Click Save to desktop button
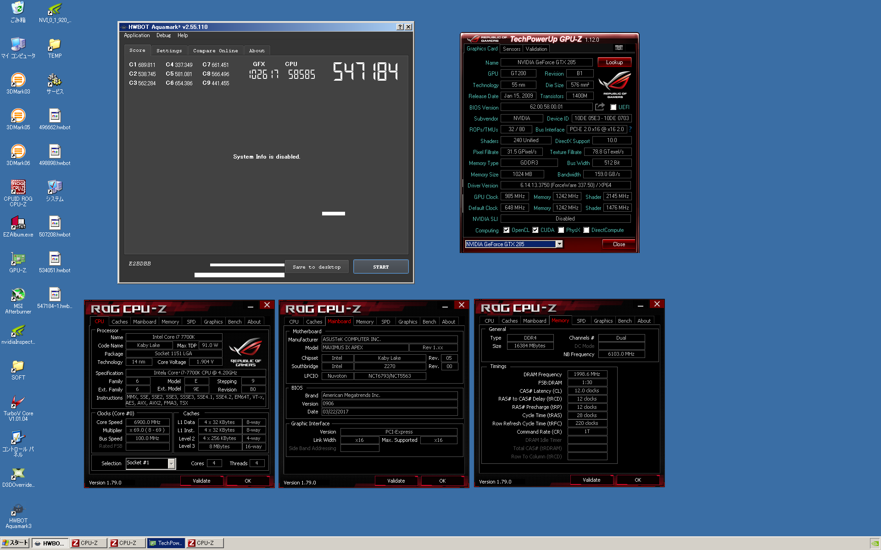 [x=317, y=267]
